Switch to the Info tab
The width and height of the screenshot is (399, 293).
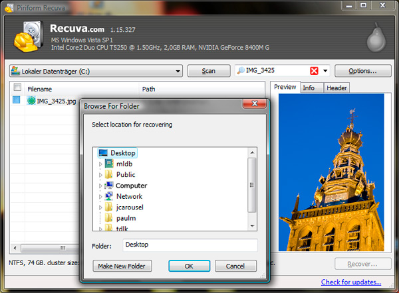(312, 88)
